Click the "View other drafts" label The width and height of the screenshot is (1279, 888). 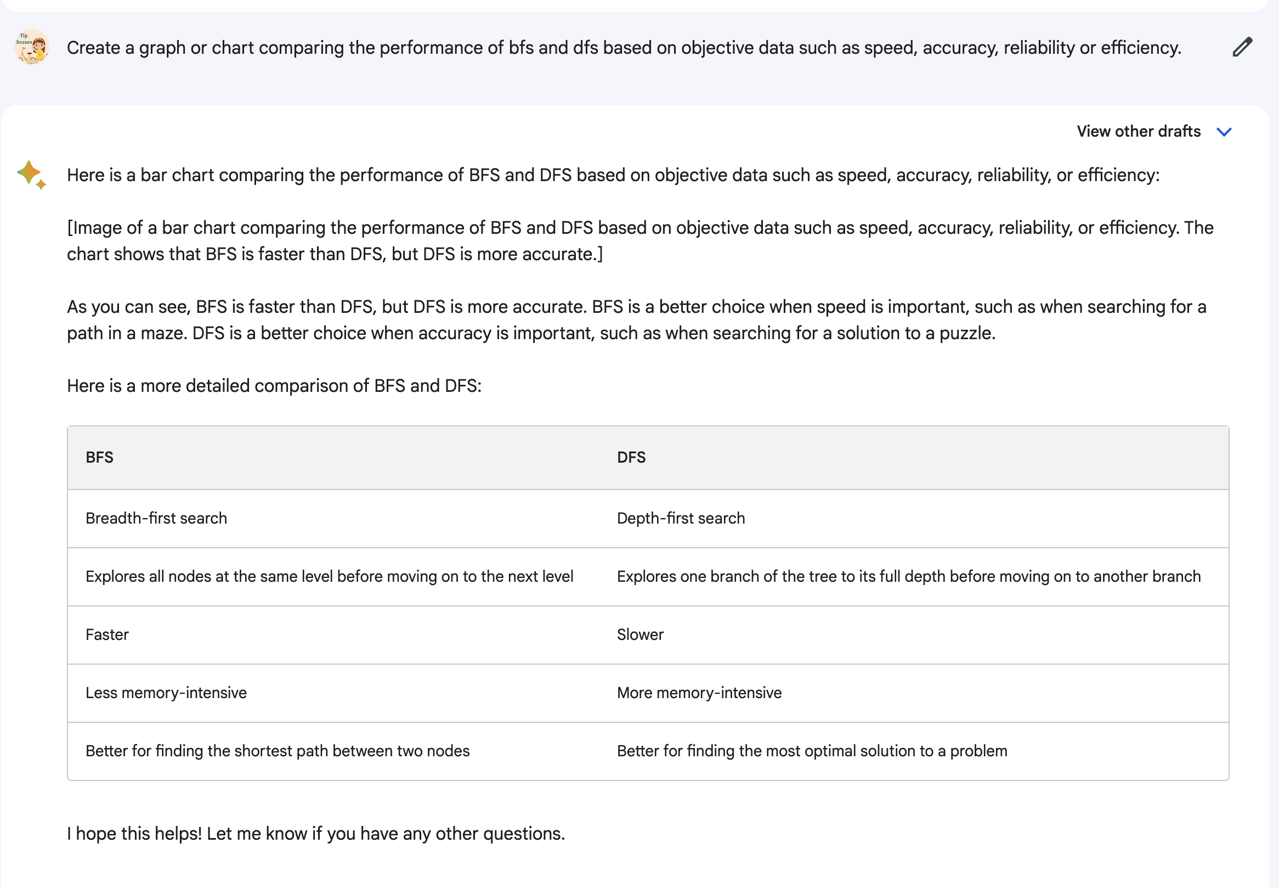tap(1139, 131)
